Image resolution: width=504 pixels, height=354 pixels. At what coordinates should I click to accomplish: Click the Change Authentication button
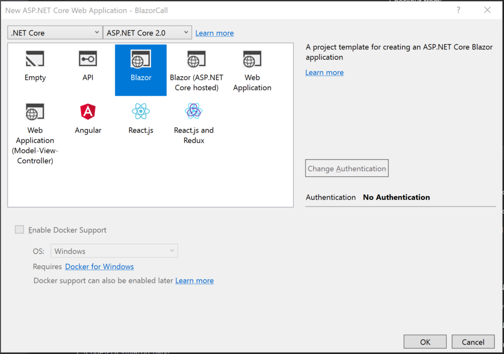pyautogui.click(x=346, y=168)
